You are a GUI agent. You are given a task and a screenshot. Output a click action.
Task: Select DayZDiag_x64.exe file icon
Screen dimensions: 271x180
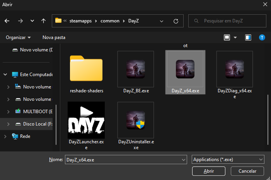tap(235, 69)
